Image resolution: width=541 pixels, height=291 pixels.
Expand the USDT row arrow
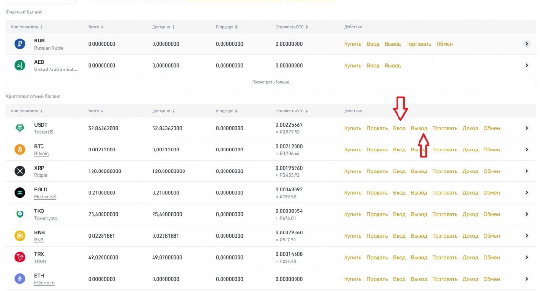(x=527, y=128)
